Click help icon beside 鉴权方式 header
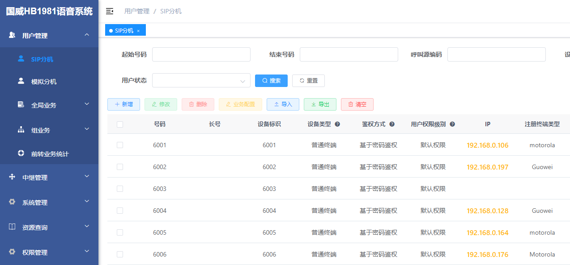The width and height of the screenshot is (570, 265). tap(392, 124)
